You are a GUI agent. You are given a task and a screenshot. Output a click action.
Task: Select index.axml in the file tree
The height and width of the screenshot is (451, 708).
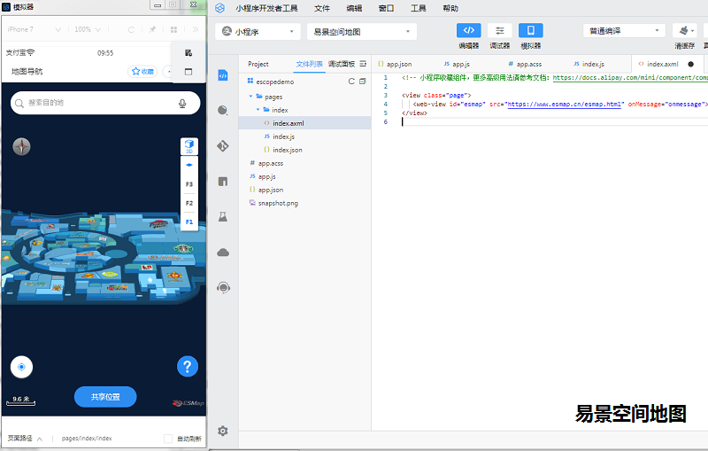[x=304, y=123]
